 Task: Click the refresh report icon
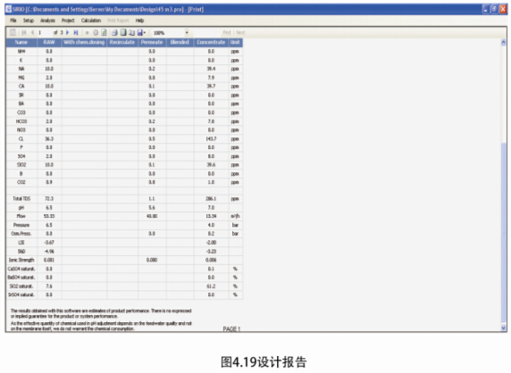[104, 32]
